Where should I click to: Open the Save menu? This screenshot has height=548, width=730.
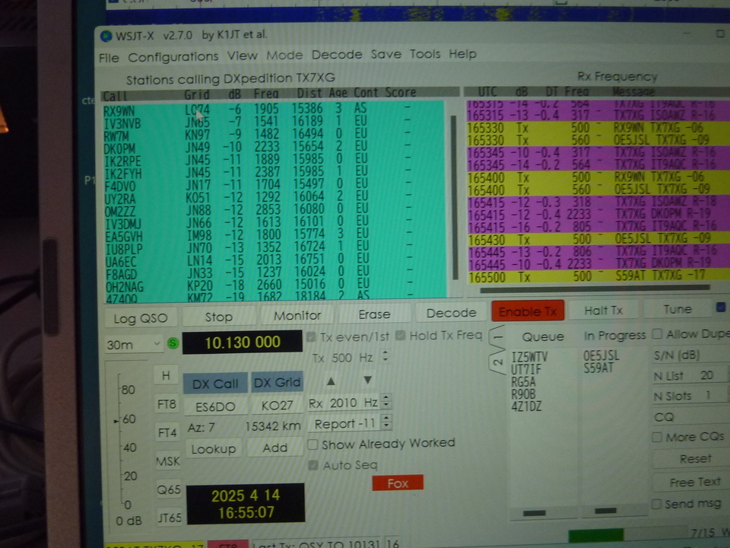(x=386, y=54)
